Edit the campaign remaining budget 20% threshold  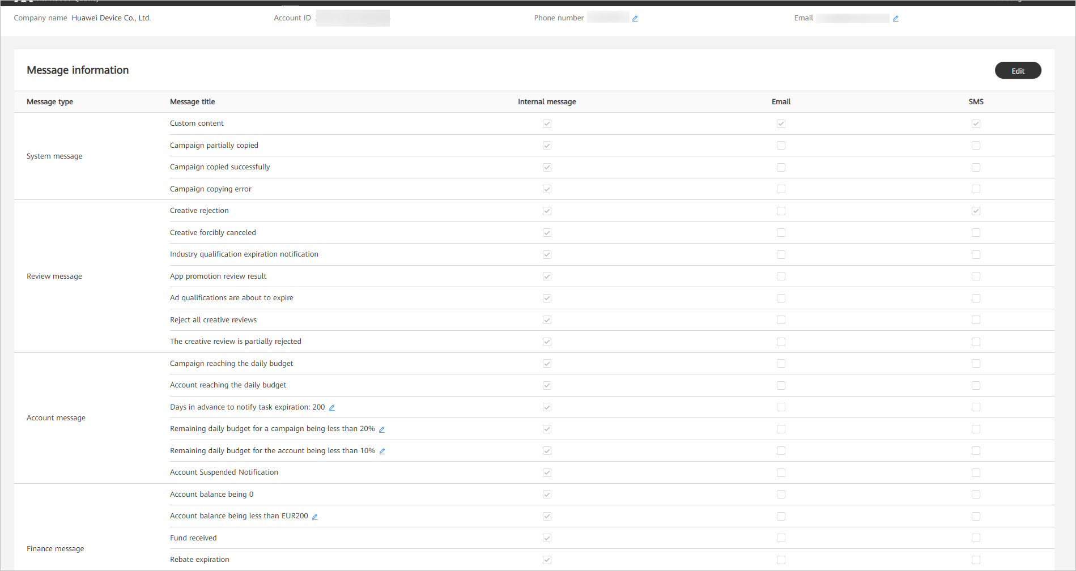(x=381, y=429)
